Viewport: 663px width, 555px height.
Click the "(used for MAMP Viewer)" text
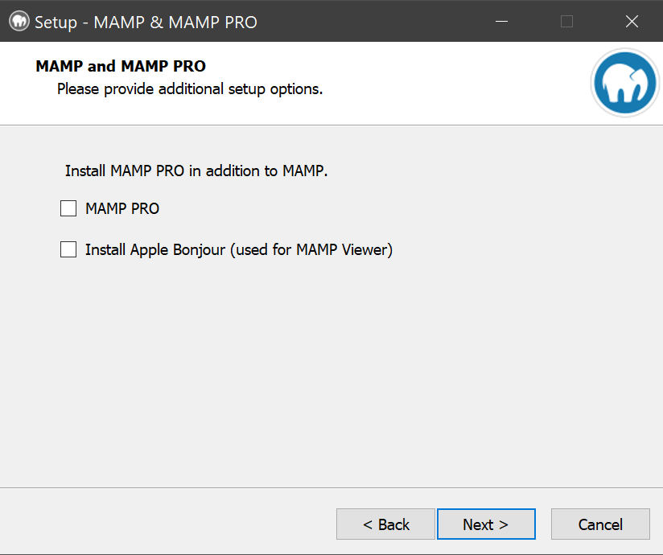[x=312, y=250]
